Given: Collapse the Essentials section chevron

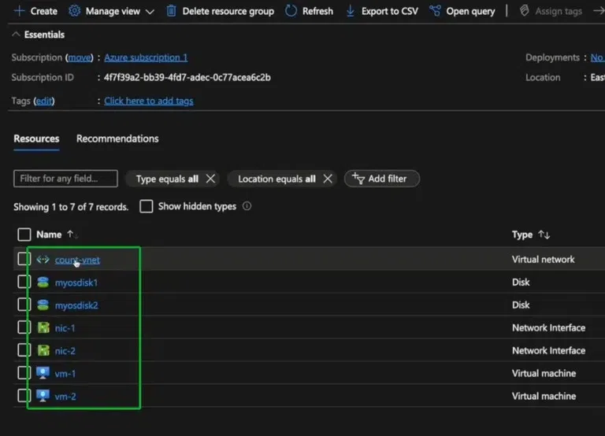Looking at the screenshot, I should coord(16,35).
